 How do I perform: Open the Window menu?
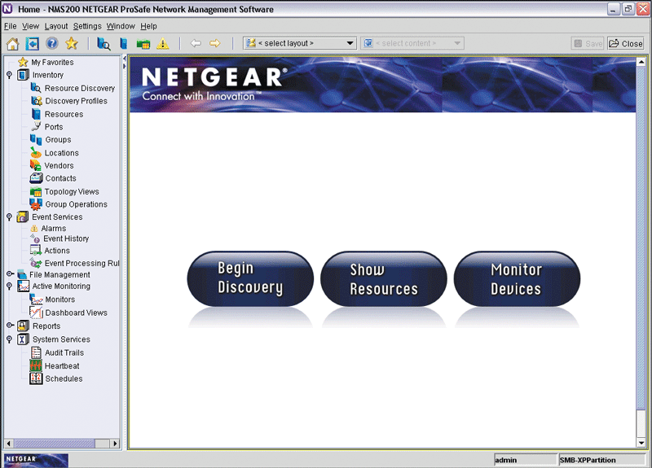point(121,26)
